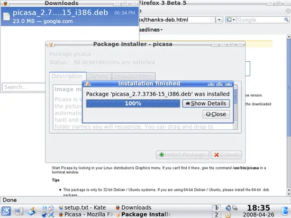Click the Done status bar text

10,200
